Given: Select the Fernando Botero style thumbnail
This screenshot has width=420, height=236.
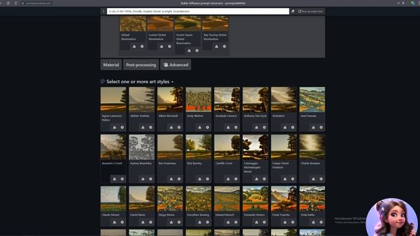Looking at the screenshot, I should tap(255, 199).
